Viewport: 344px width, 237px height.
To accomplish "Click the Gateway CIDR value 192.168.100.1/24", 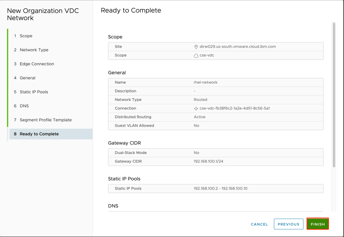I will pos(208,162).
